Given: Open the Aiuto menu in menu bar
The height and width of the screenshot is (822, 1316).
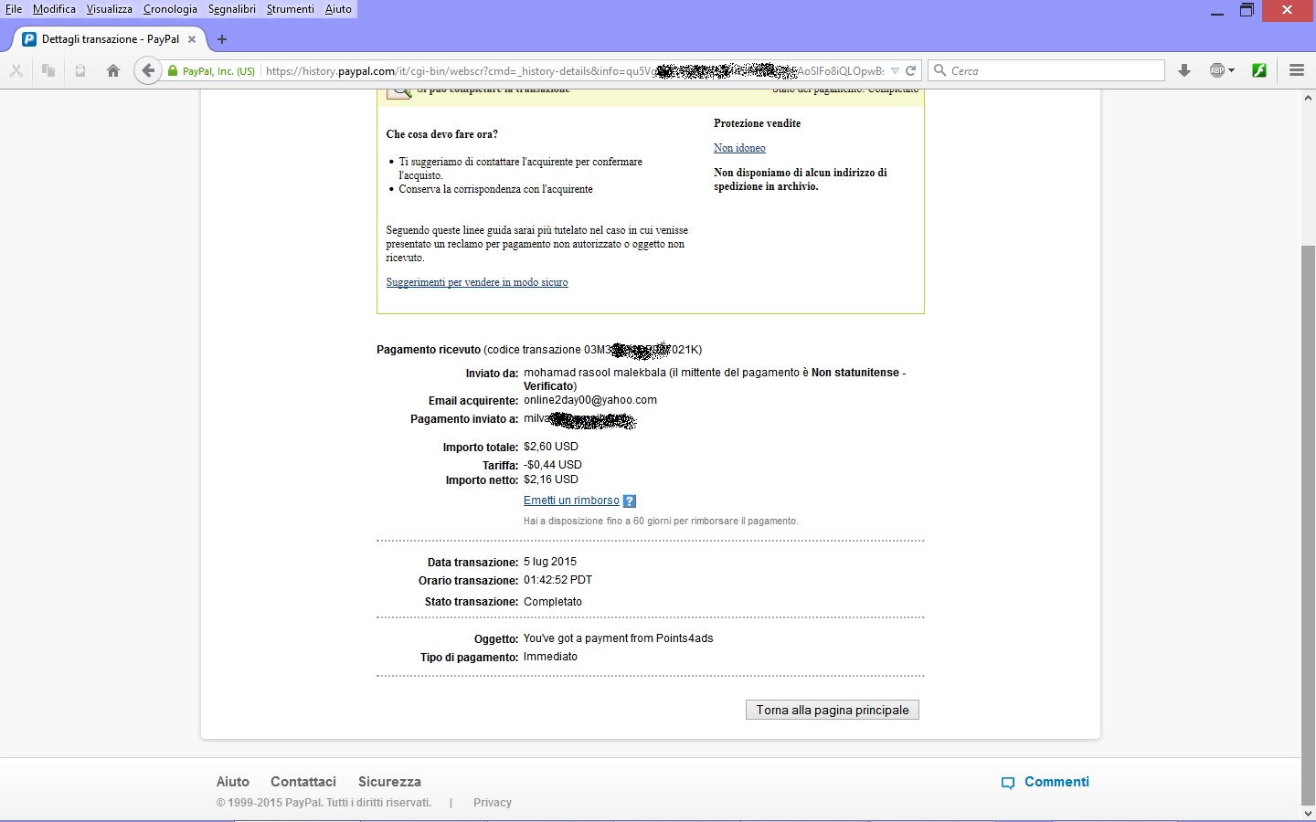Looking at the screenshot, I should tap(338, 9).
